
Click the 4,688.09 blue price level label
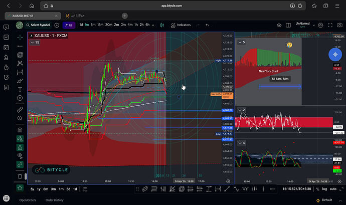[x=228, y=110]
